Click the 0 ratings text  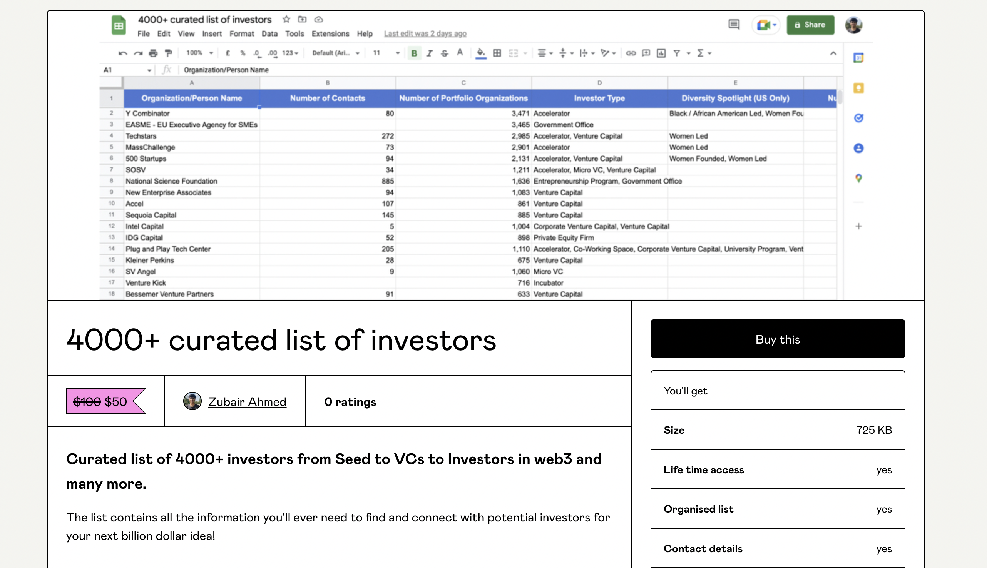pyautogui.click(x=350, y=402)
